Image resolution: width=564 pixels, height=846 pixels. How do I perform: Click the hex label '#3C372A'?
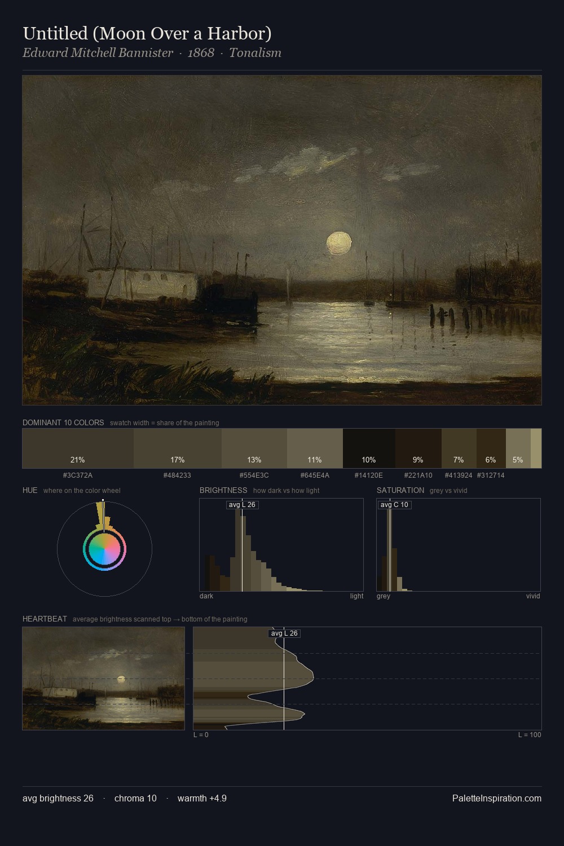click(78, 475)
